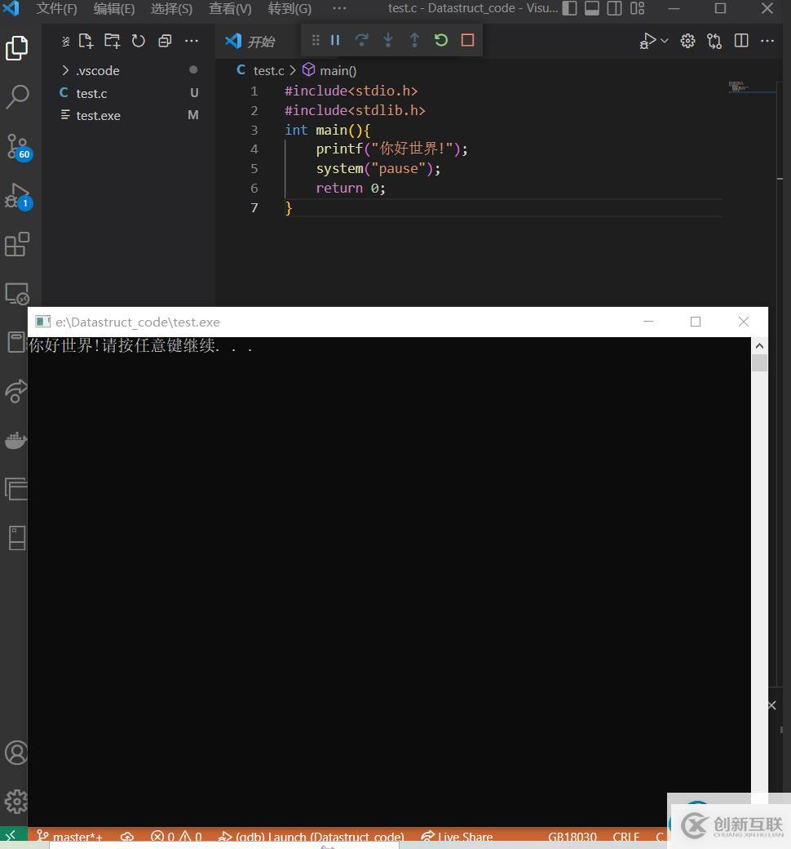
Task: Open Customize Layout button
Action: click(x=638, y=8)
